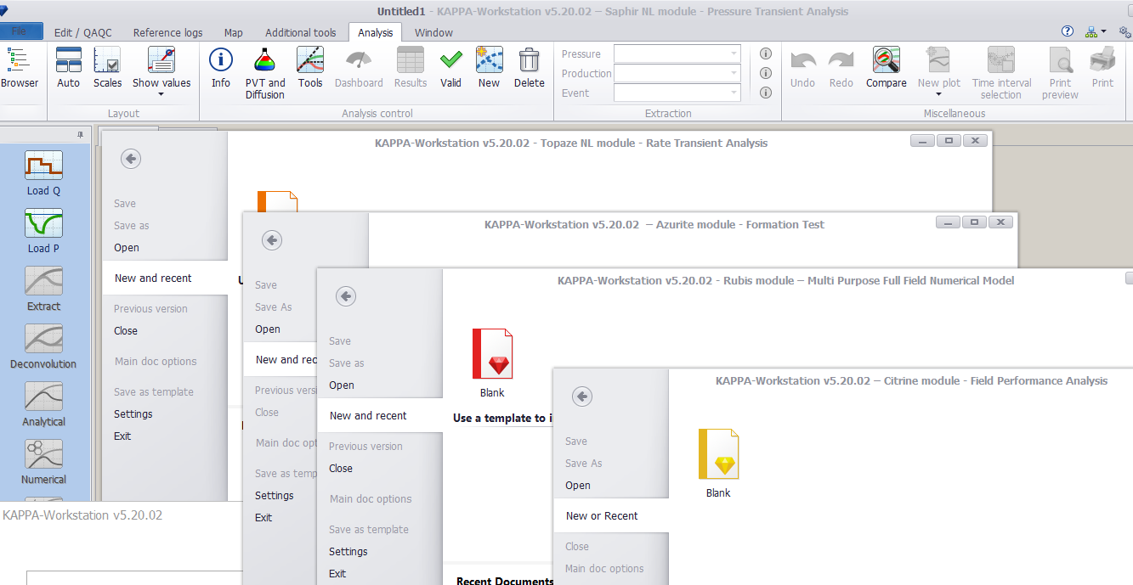1133x585 pixels.
Task: Click Open in the Citrine window menu
Action: [578, 486]
